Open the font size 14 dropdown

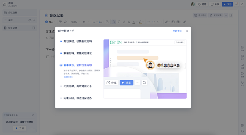tap(86, 22)
